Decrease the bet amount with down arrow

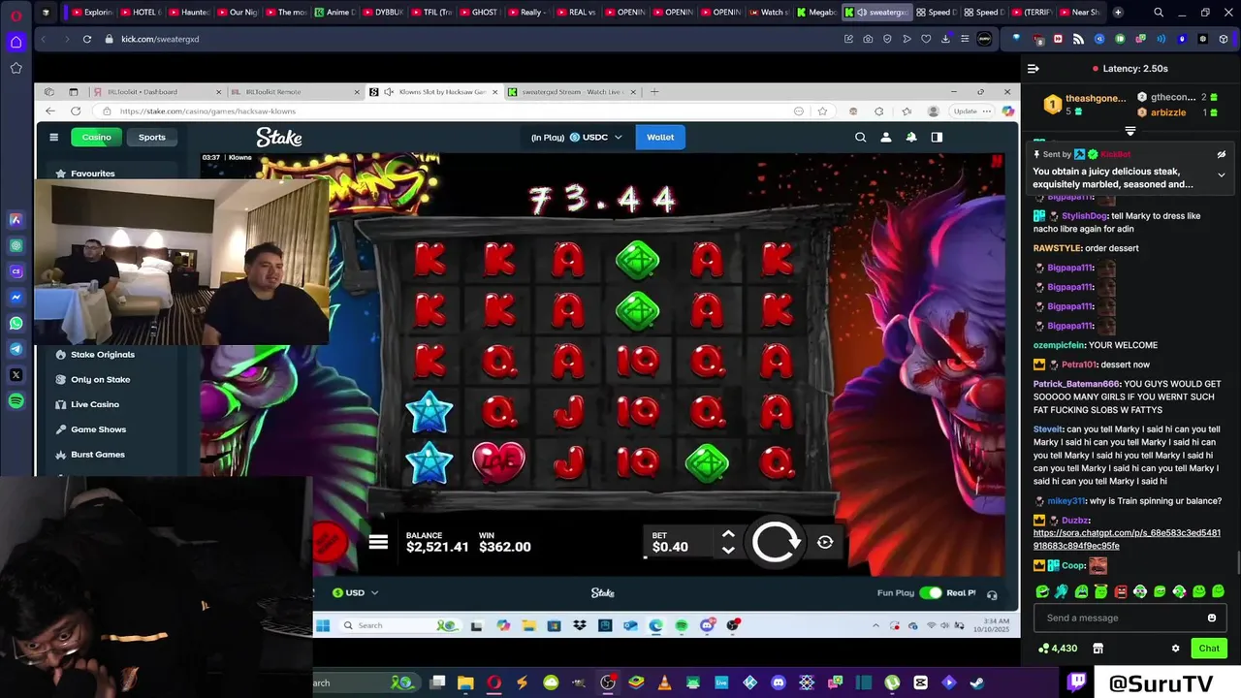tap(728, 551)
